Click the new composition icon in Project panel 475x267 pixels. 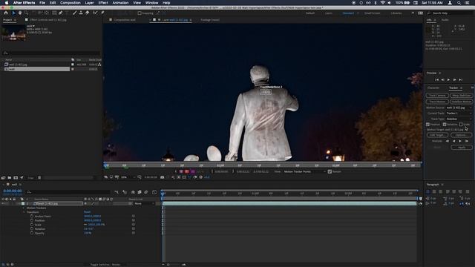coord(16,178)
